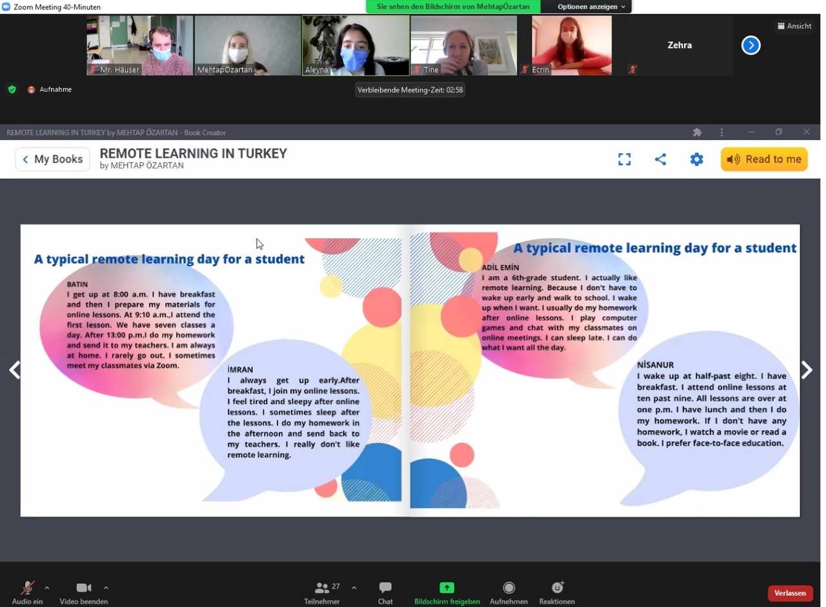Go to the next book page
826x607 pixels.
tap(806, 370)
